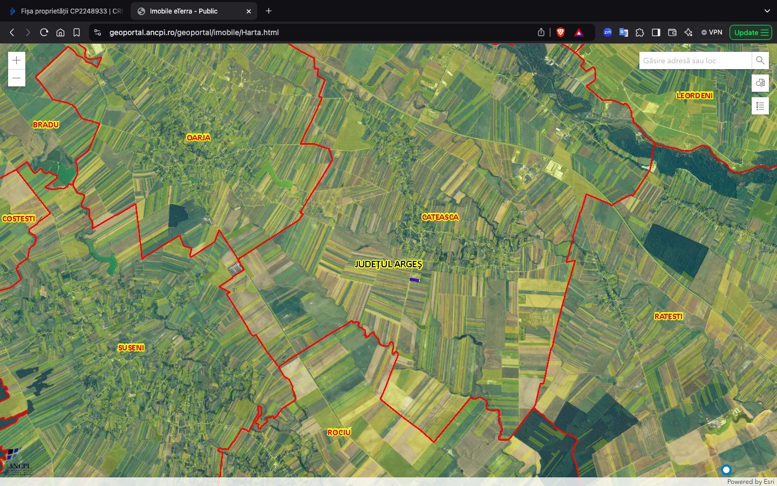
Task: Open the Brave Rewards triangle icon
Action: click(x=578, y=32)
